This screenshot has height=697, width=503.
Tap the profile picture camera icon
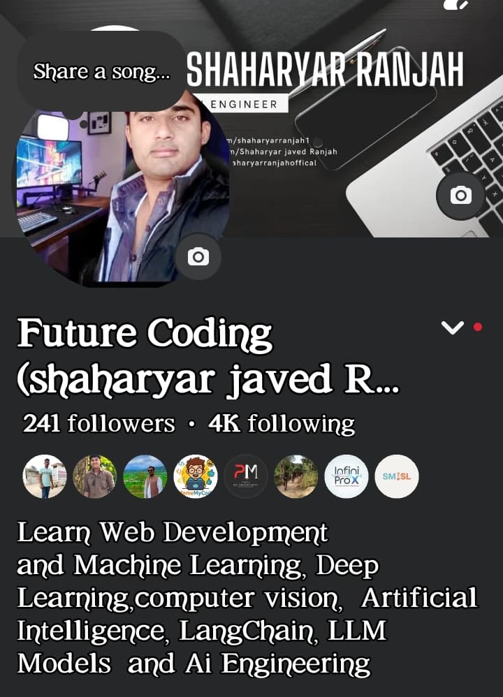(198, 257)
